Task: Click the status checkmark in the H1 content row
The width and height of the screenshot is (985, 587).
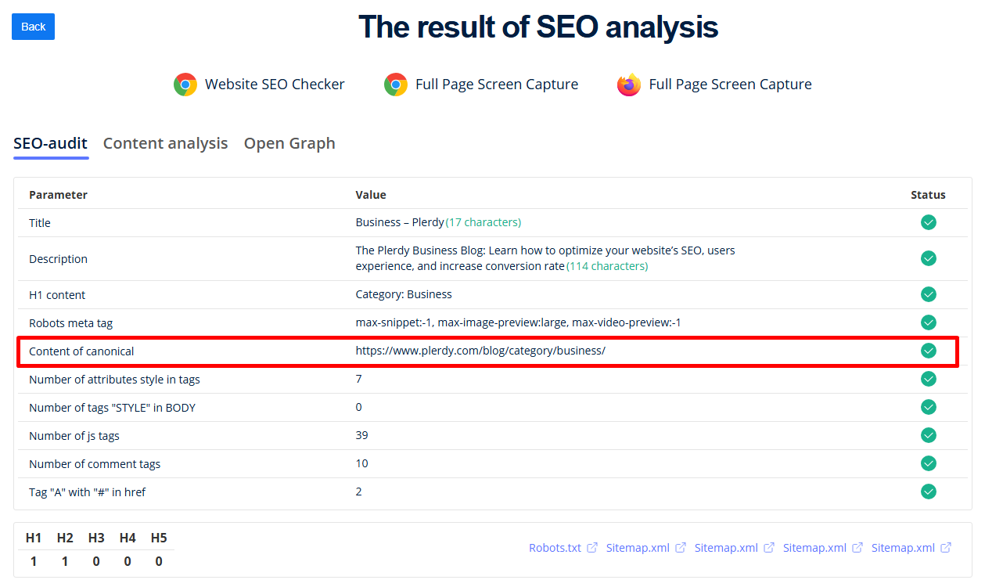Action: 929,295
